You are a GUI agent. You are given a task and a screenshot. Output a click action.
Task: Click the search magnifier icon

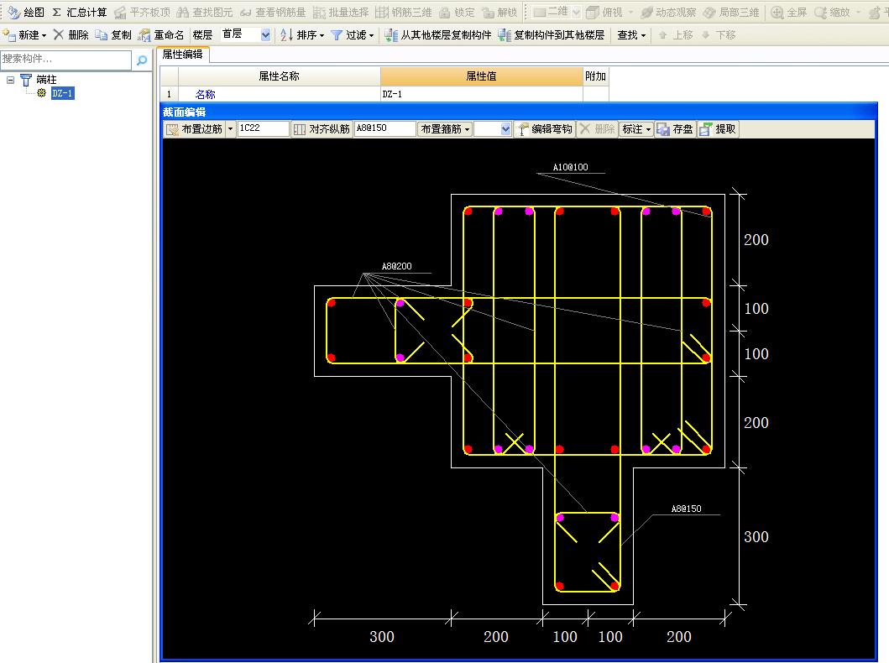pos(142,60)
